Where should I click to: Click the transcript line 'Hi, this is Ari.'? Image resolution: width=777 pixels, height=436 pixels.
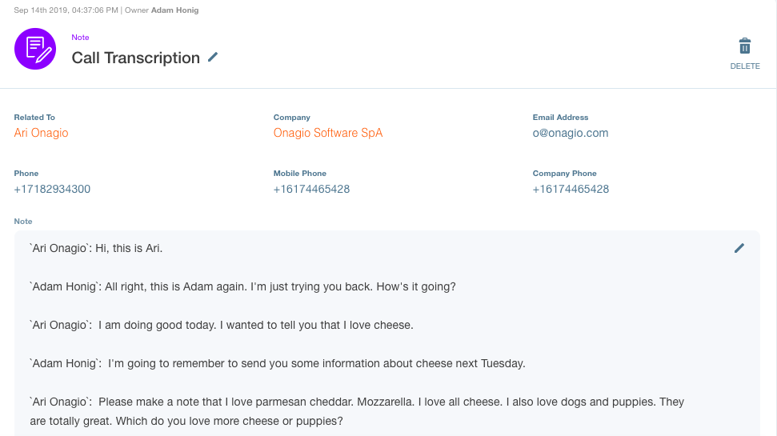(x=129, y=248)
